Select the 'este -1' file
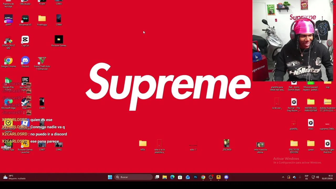 tap(193, 146)
